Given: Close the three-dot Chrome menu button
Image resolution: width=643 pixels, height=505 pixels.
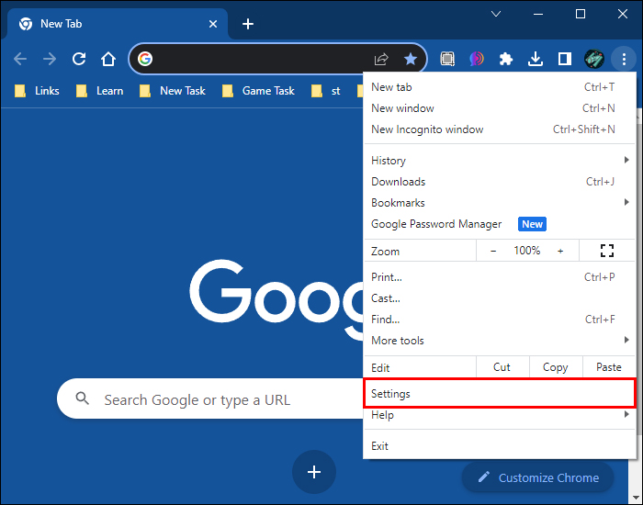Looking at the screenshot, I should 624,59.
